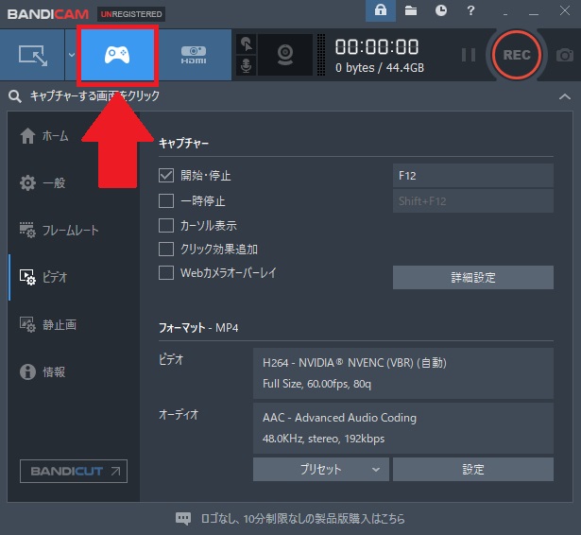This screenshot has width=581, height=535.
Task: Open help via the question mark icon
Action: 470,10
